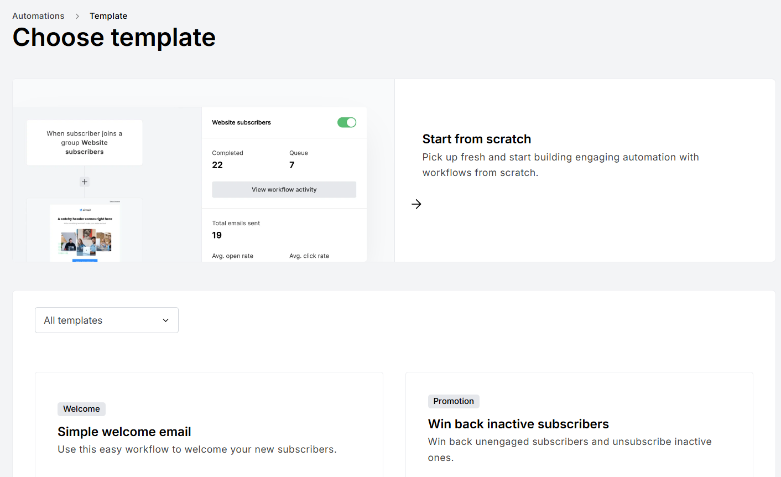Open Win back inactive subscribers template
Image resolution: width=781 pixels, height=477 pixels.
click(518, 424)
